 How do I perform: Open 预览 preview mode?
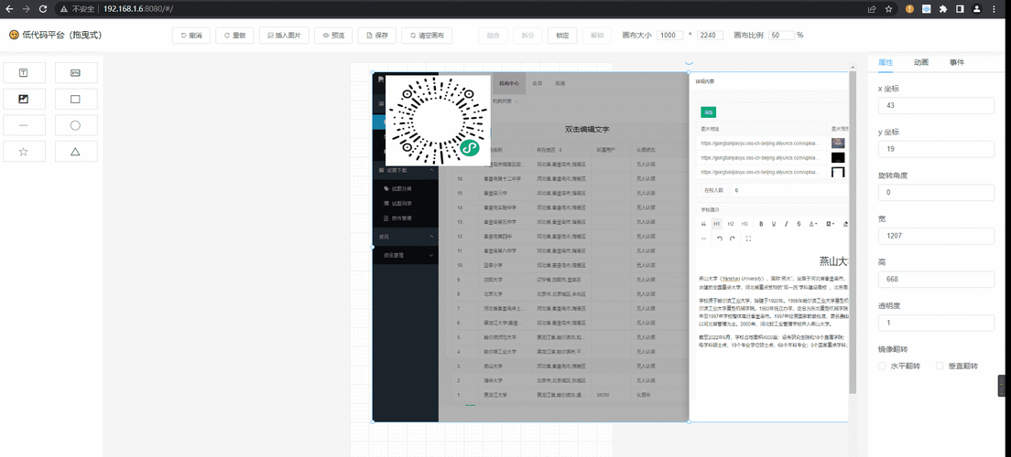pos(333,36)
